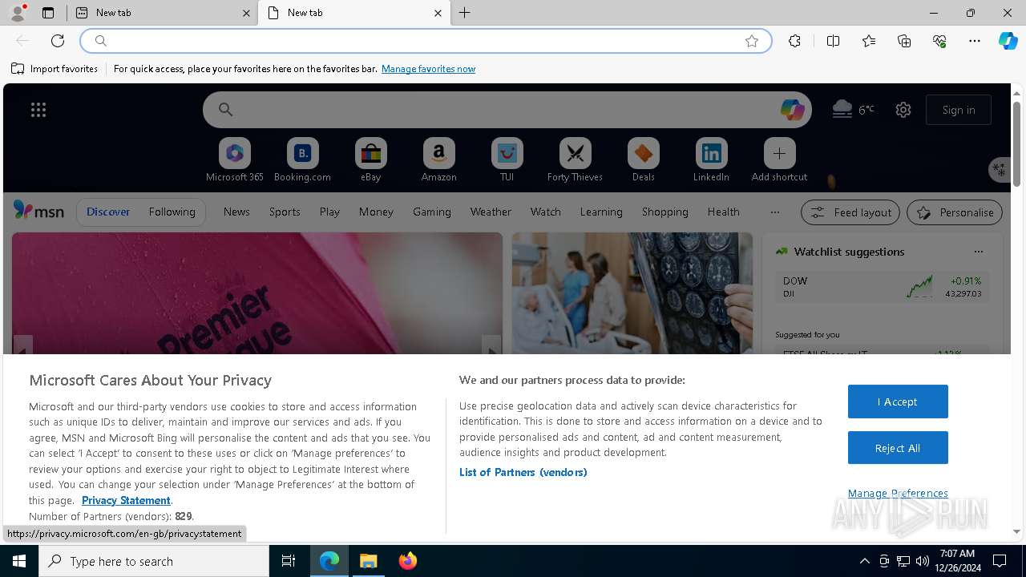Screen dimensions: 1026x577
Task: Click the Reject All button
Action: tap(898, 448)
